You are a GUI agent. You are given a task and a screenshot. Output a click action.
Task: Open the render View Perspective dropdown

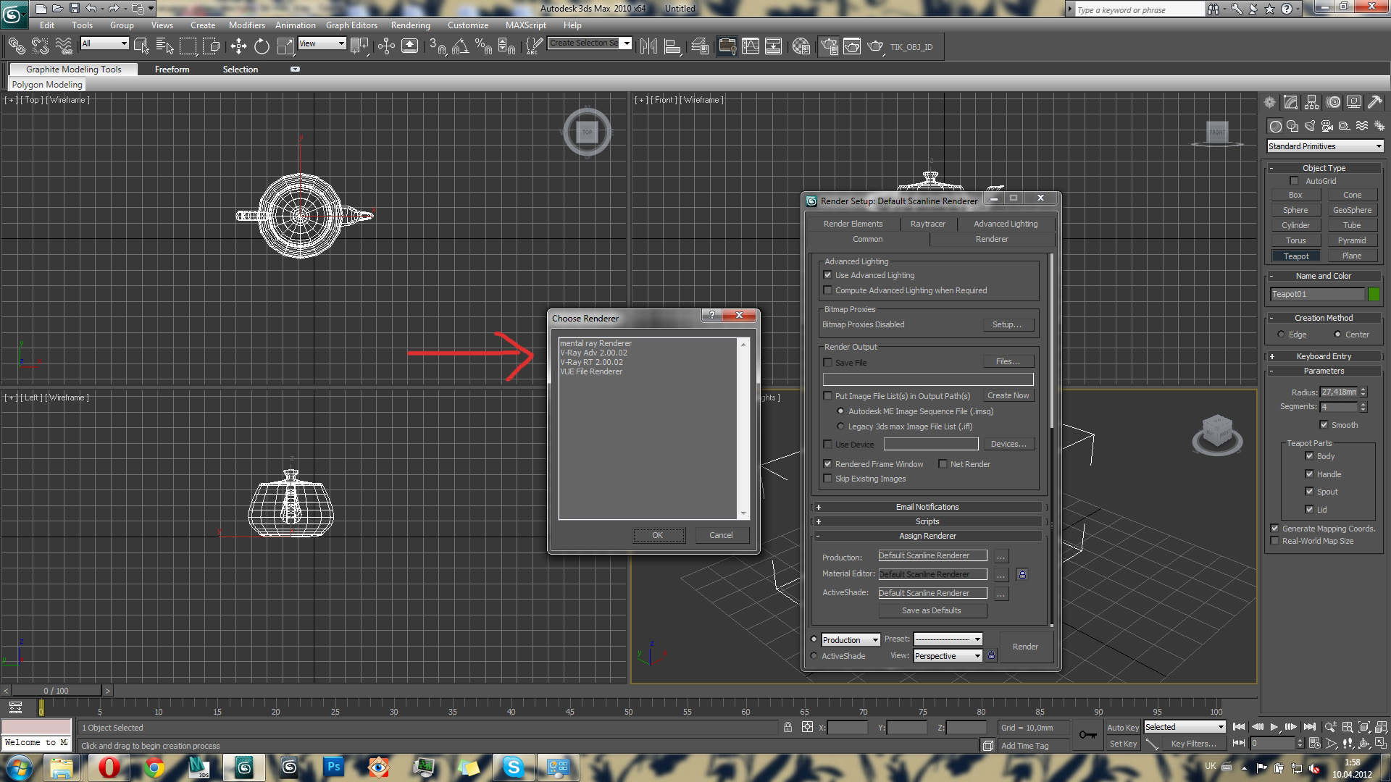947,656
